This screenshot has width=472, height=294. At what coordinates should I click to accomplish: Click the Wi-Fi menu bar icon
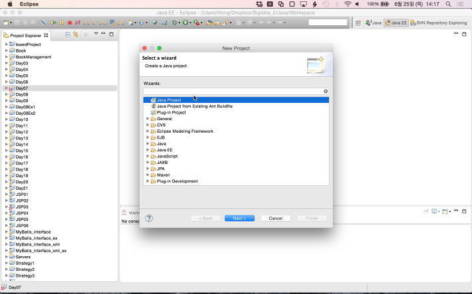(x=348, y=4)
